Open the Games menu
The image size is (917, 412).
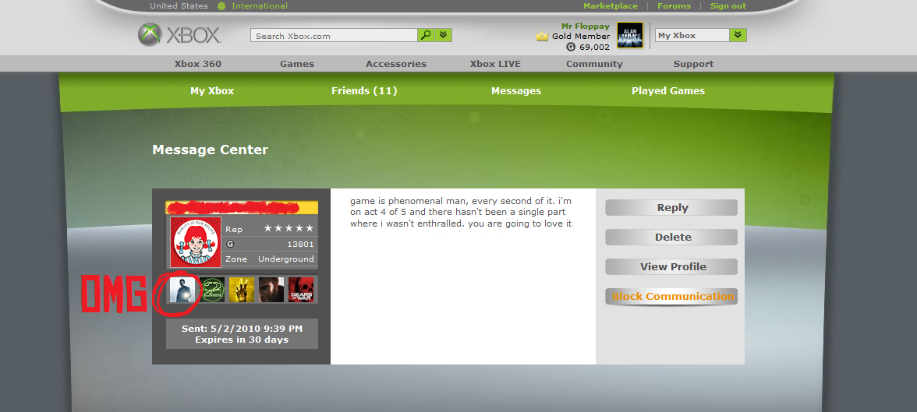click(x=297, y=64)
